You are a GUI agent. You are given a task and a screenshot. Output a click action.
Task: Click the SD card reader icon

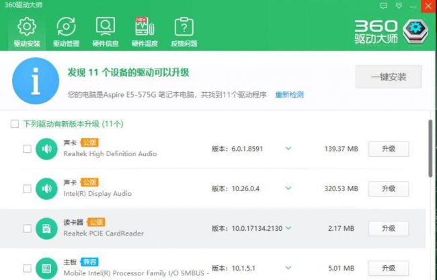pyautogui.click(x=46, y=228)
